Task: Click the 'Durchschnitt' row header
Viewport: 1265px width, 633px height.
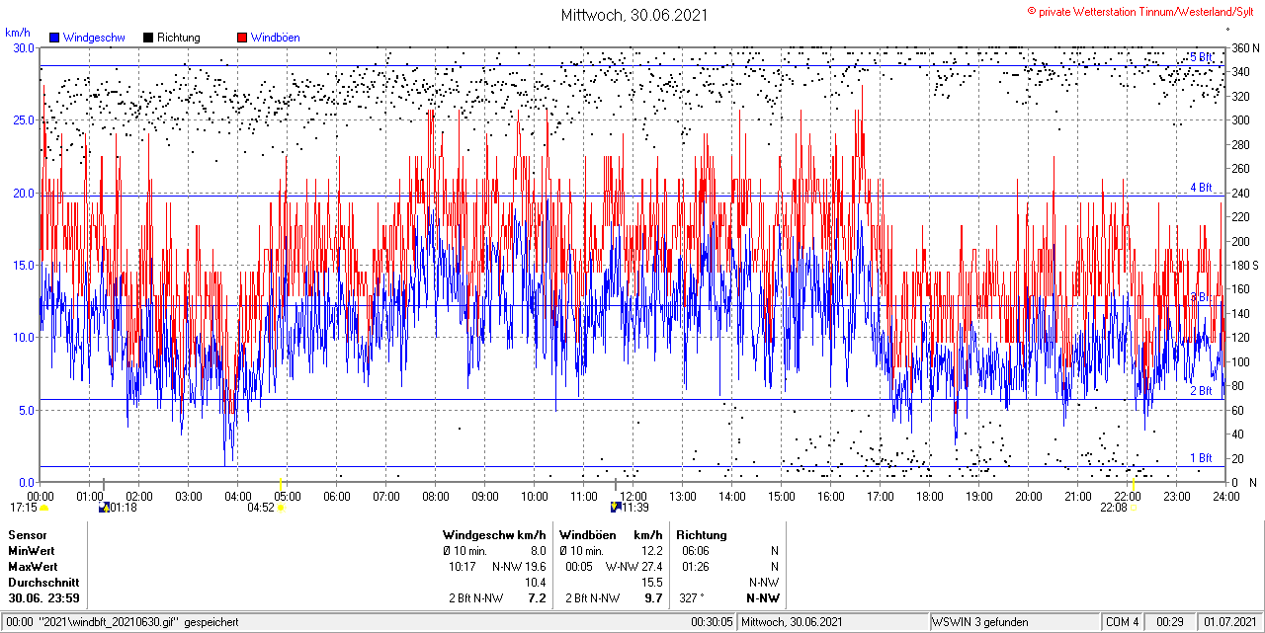Action: 42,583
